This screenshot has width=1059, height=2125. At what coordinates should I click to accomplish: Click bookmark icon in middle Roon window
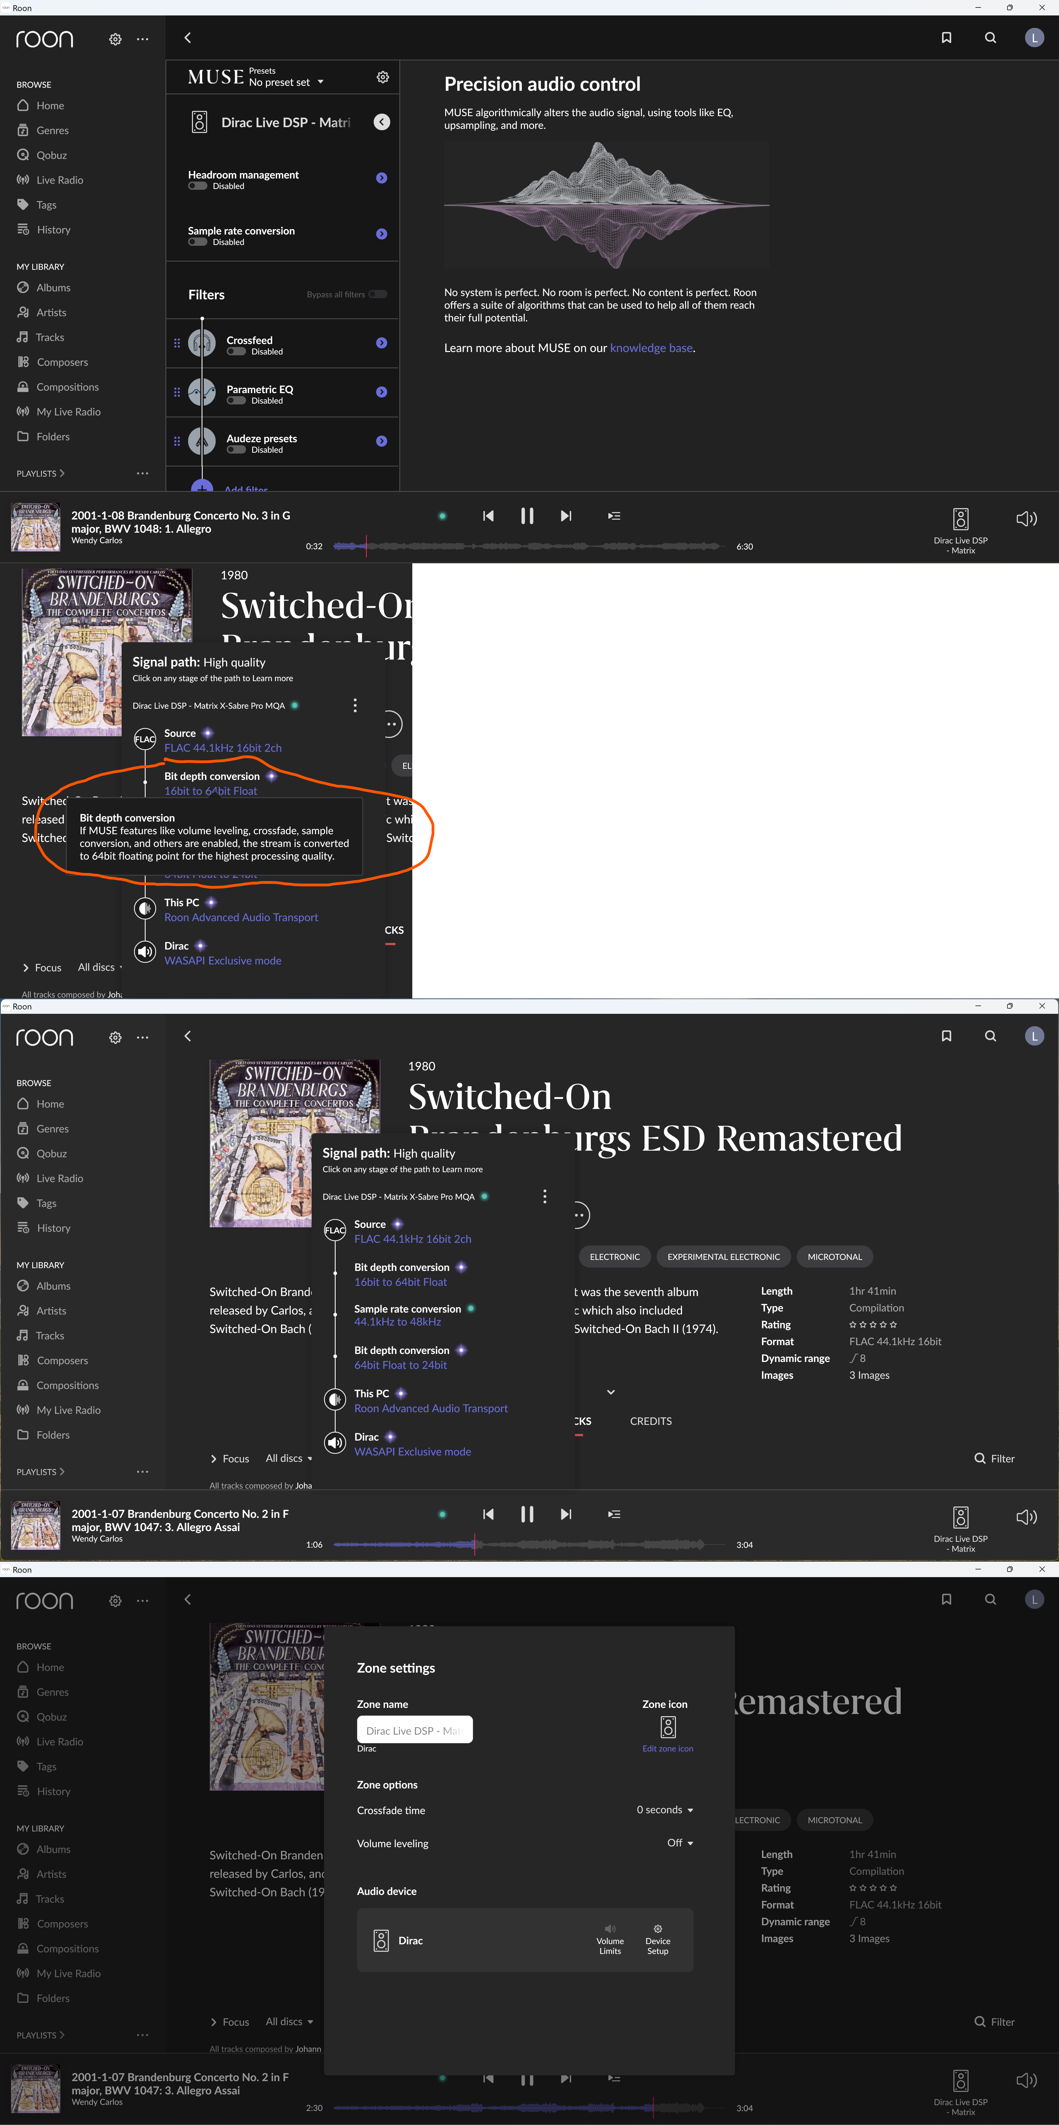click(947, 1036)
